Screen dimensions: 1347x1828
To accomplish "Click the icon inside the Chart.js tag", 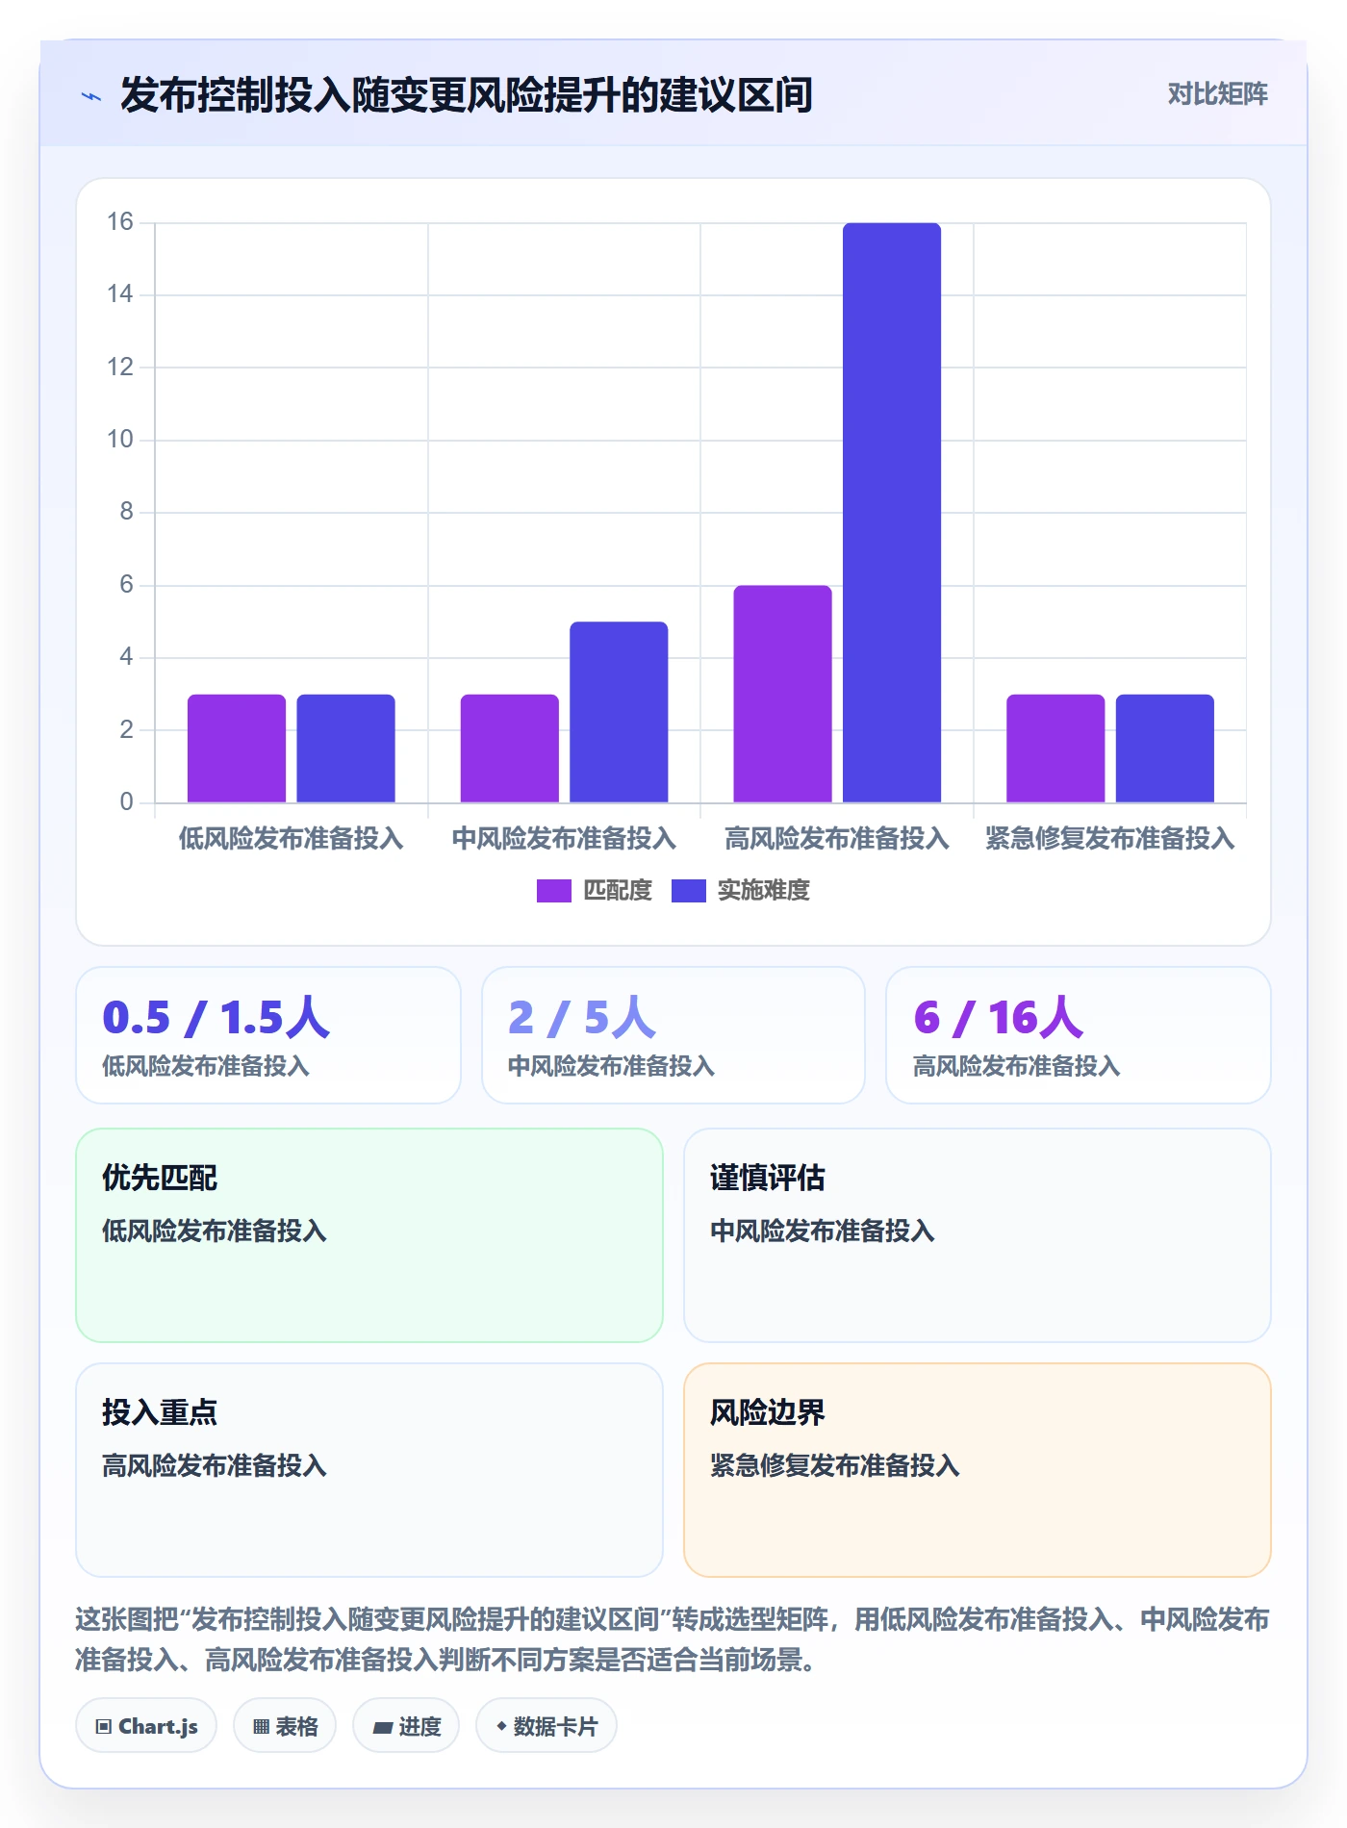I will tap(104, 1727).
